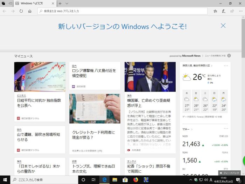Image resolution: width=245 pixels, height=184 pixels.
Task: Open the Favorites hub star icon
Action: (x=215, y=11)
